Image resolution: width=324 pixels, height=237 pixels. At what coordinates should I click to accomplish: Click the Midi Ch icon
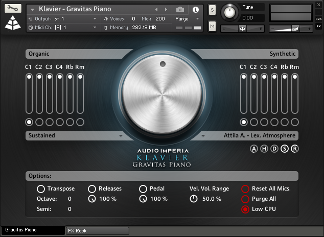pyautogui.click(x=31, y=28)
